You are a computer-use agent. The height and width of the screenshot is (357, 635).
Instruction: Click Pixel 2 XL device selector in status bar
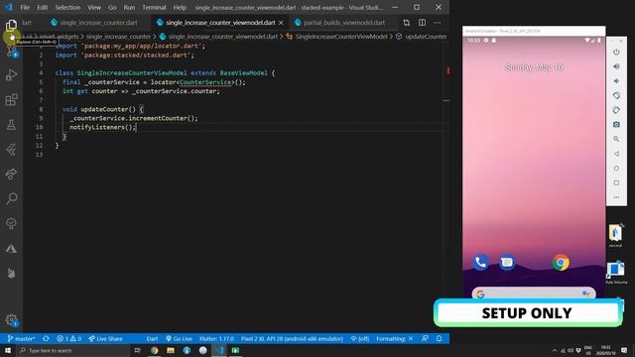click(292, 339)
